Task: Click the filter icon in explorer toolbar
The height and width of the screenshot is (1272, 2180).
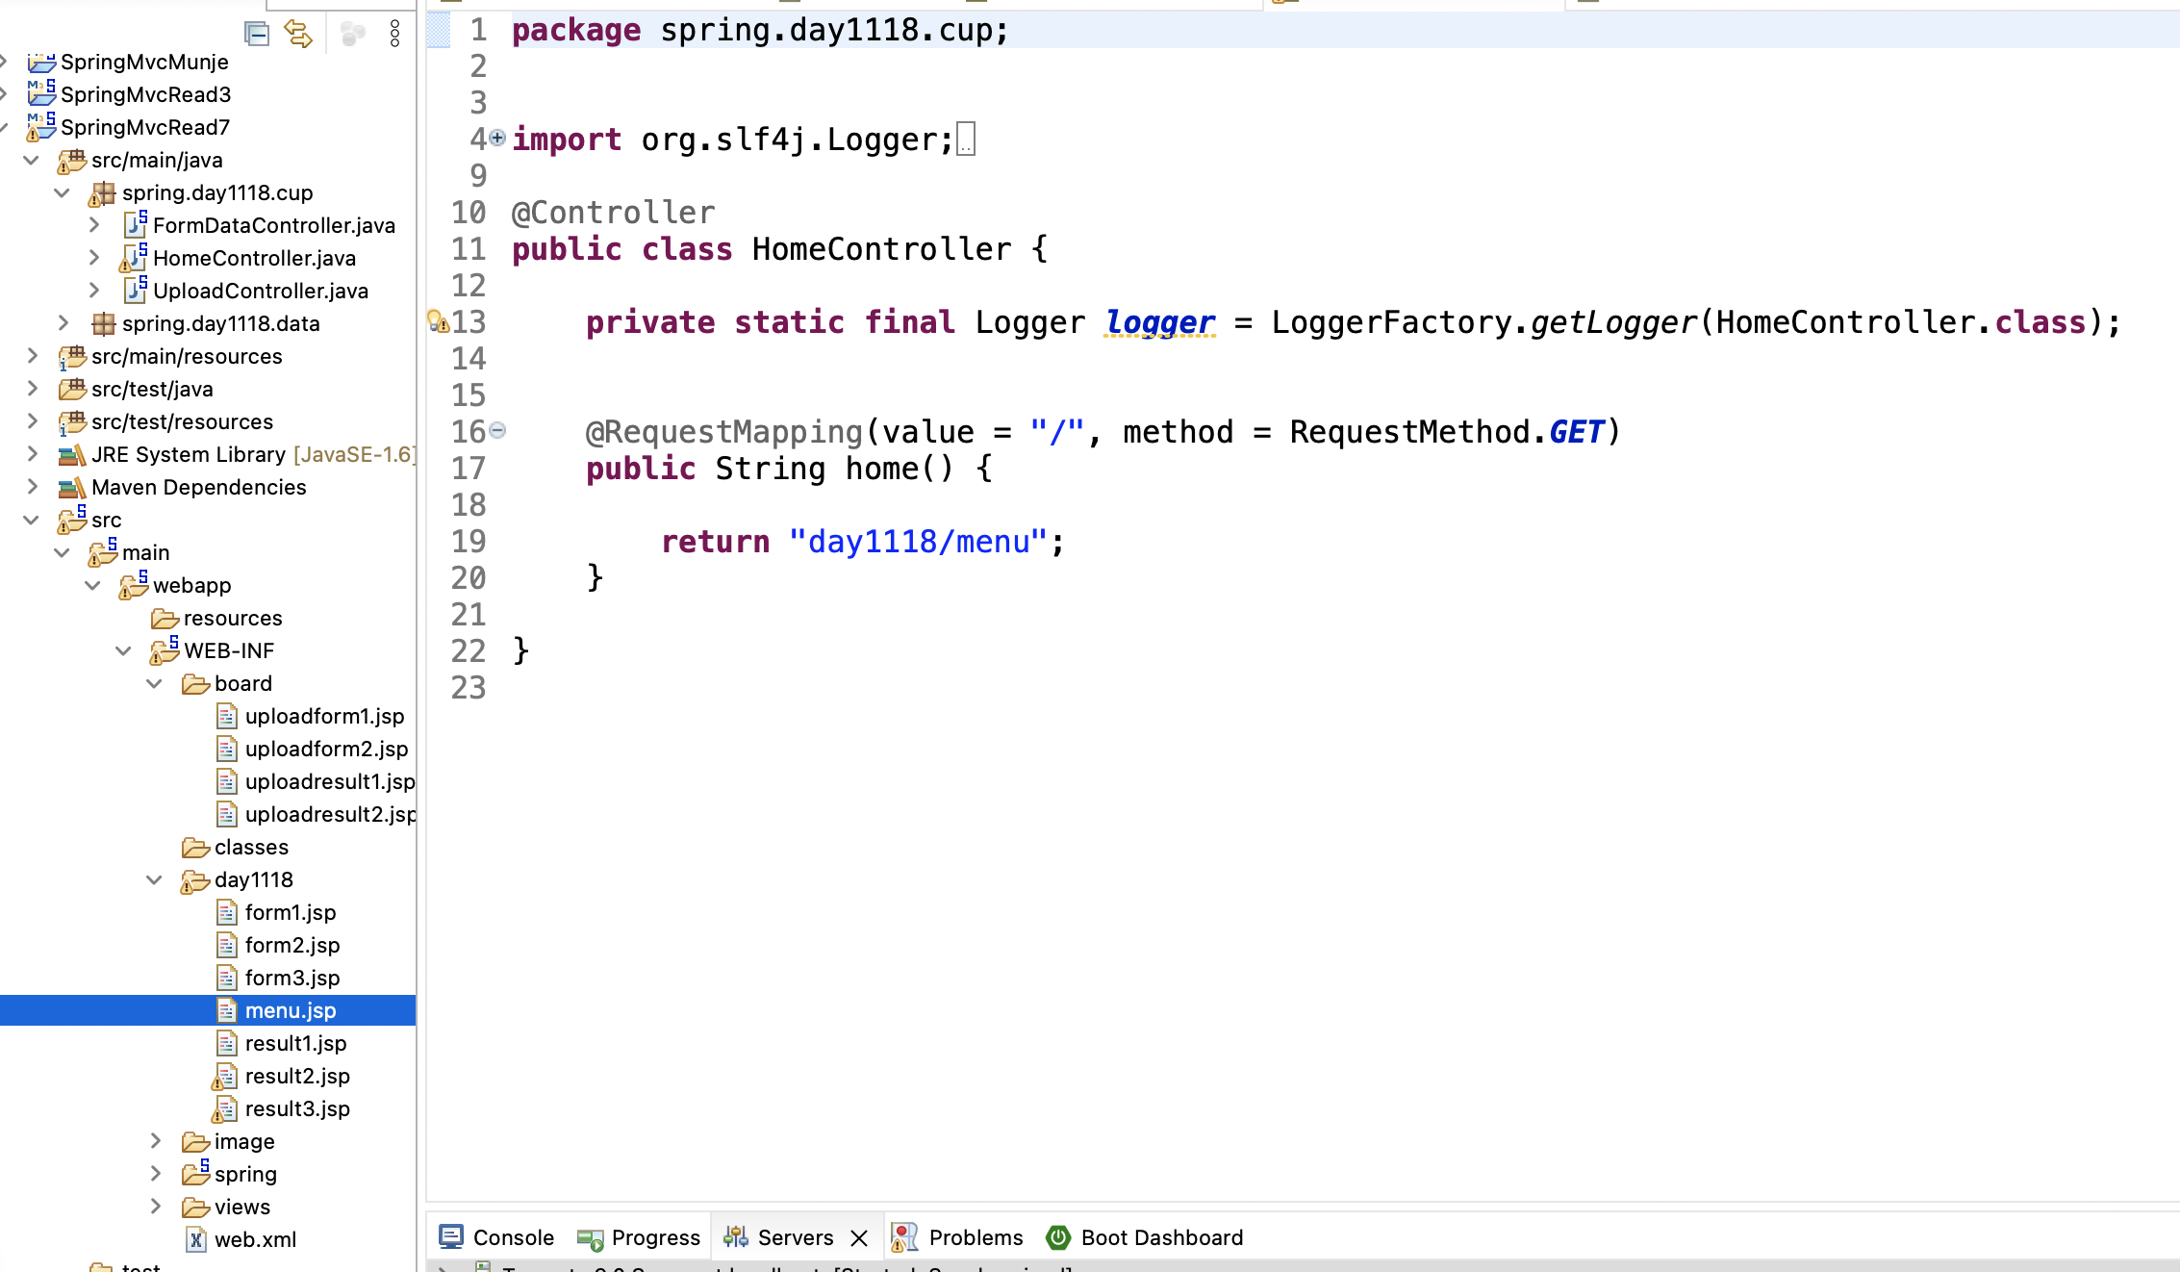Action: point(352,35)
